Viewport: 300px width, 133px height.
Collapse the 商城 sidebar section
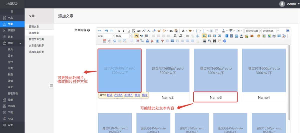(x=12, y=43)
